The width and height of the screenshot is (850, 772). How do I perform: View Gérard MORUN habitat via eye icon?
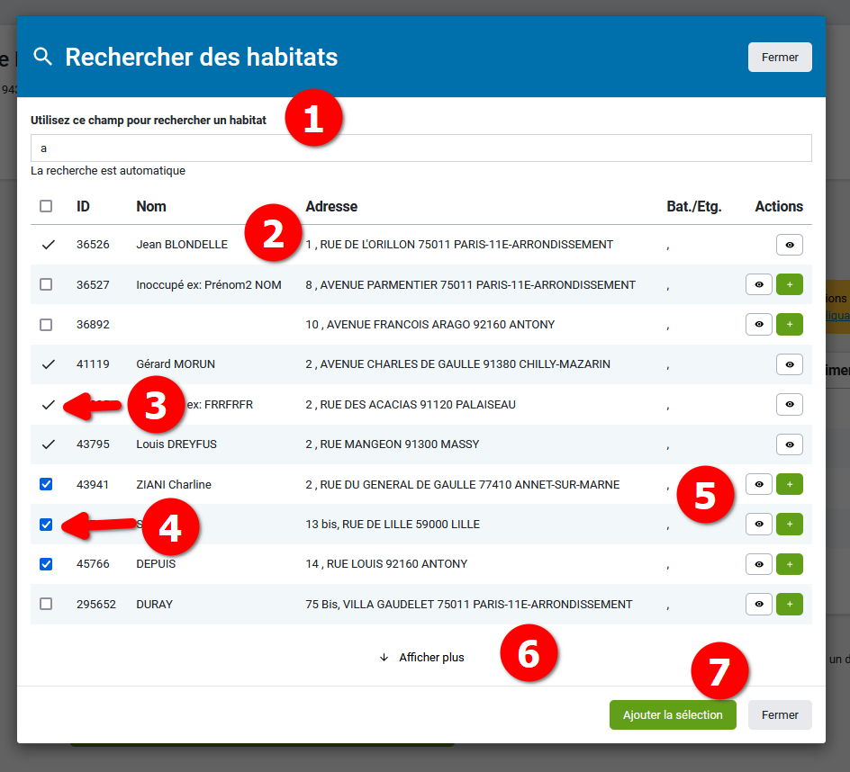pyautogui.click(x=790, y=364)
